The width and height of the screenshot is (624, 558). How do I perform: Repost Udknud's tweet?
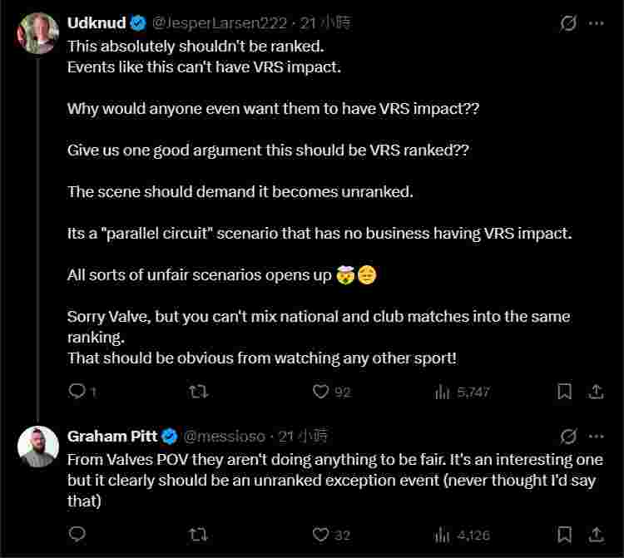coord(199,391)
